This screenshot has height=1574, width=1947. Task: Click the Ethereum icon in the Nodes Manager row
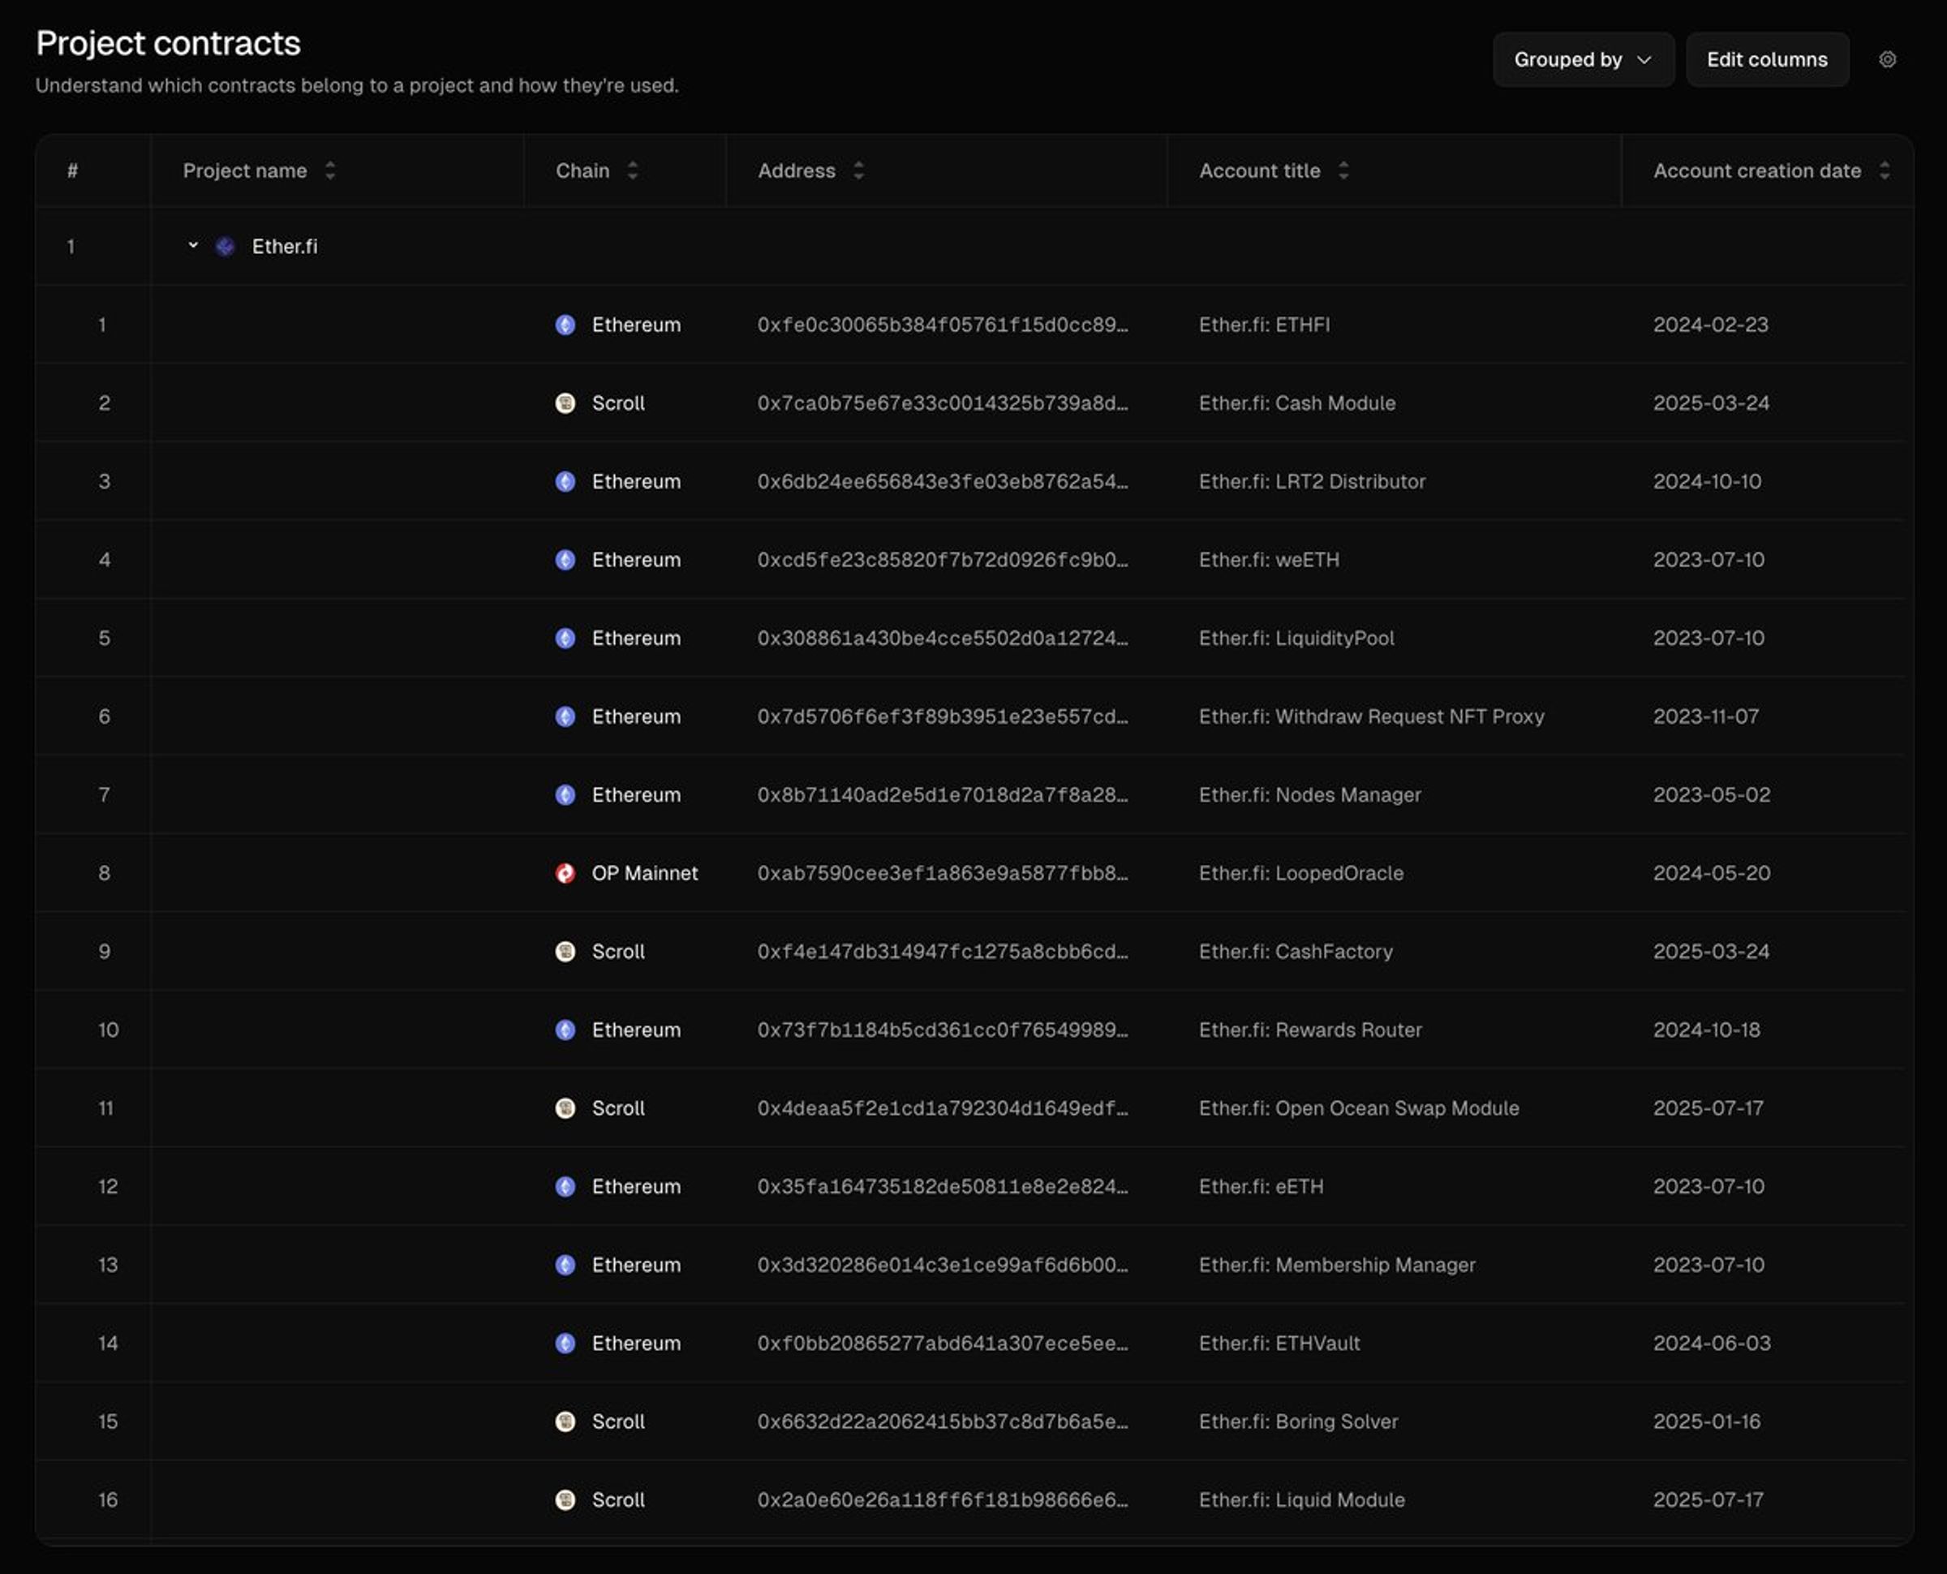tap(565, 795)
